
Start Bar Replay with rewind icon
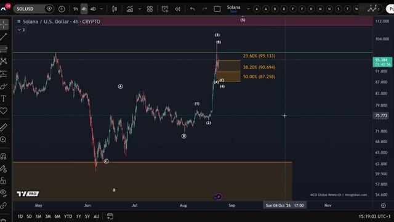178,9
